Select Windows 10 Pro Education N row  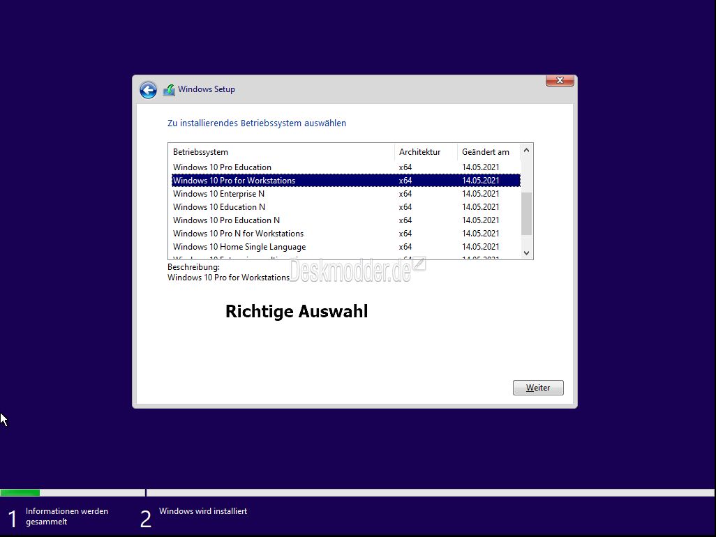(345, 220)
